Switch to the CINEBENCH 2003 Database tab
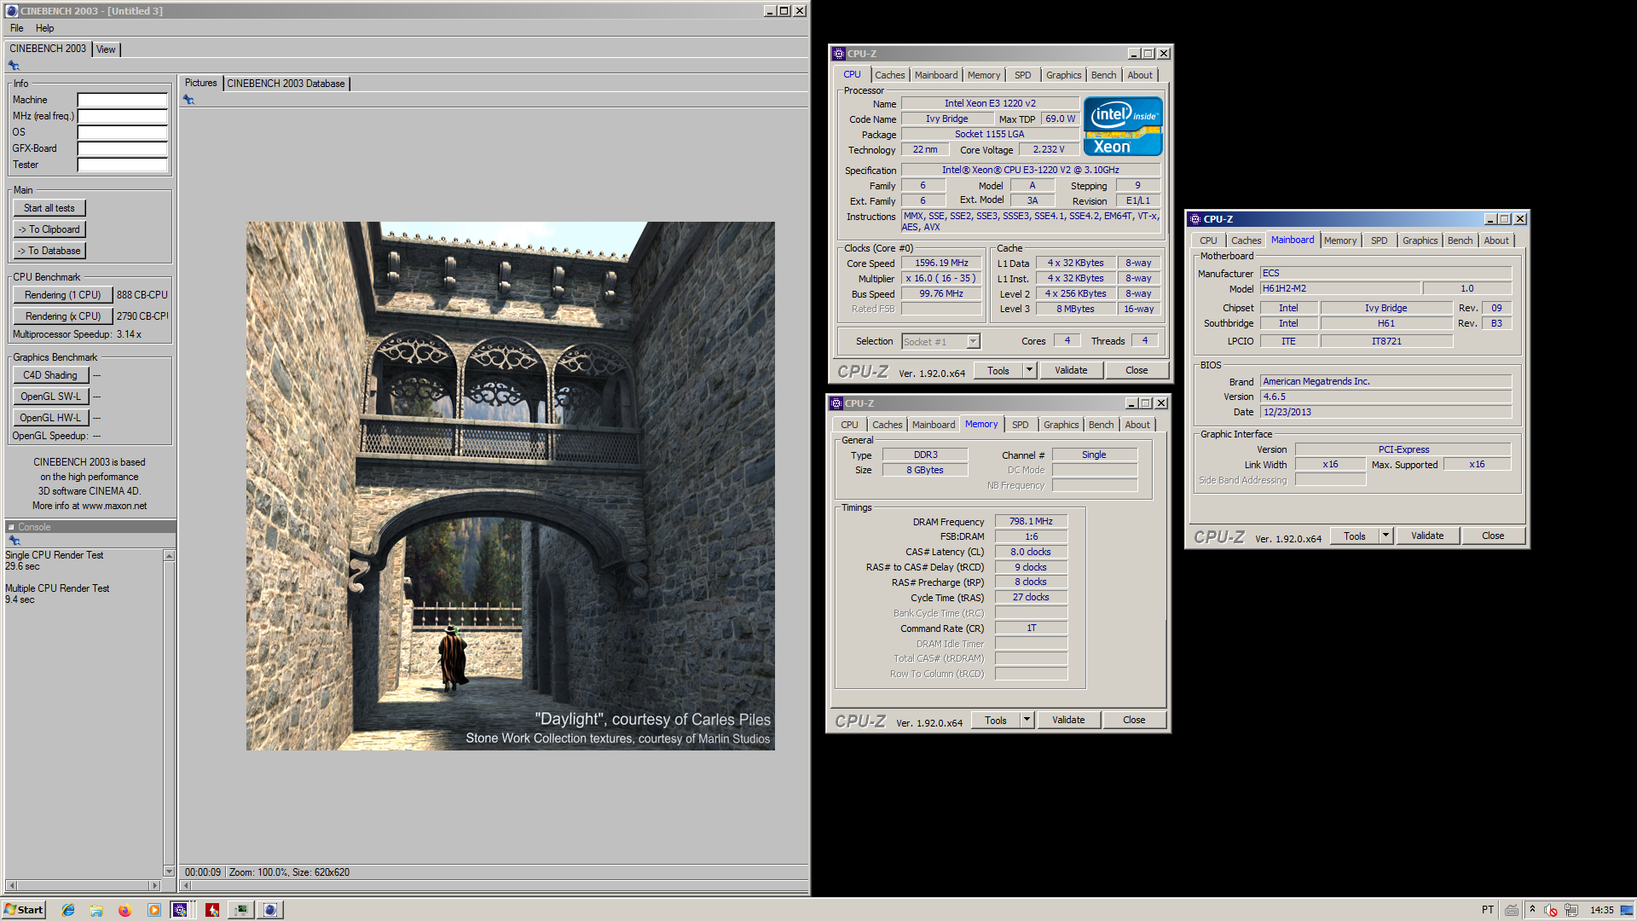The width and height of the screenshot is (1637, 921). (x=286, y=84)
